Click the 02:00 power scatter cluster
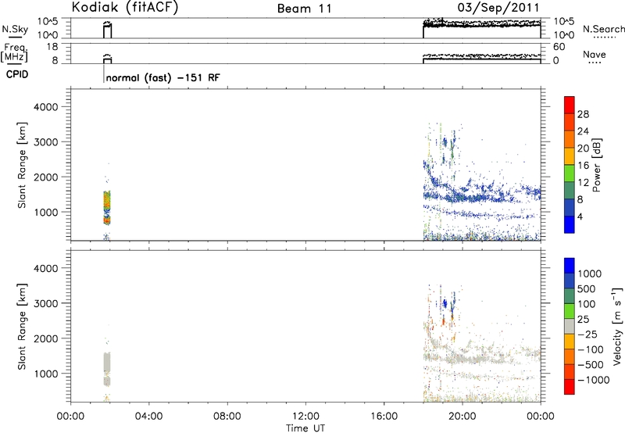 tap(106, 207)
